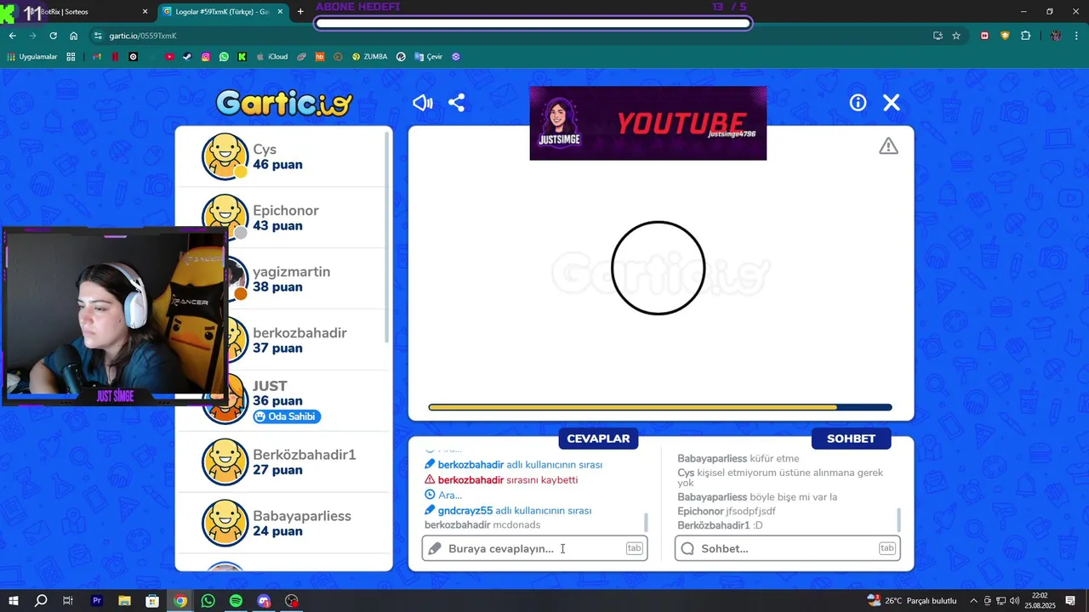Open the Kick bookmark icon
Viewport: 1089px width, 612px height.
pos(242,57)
